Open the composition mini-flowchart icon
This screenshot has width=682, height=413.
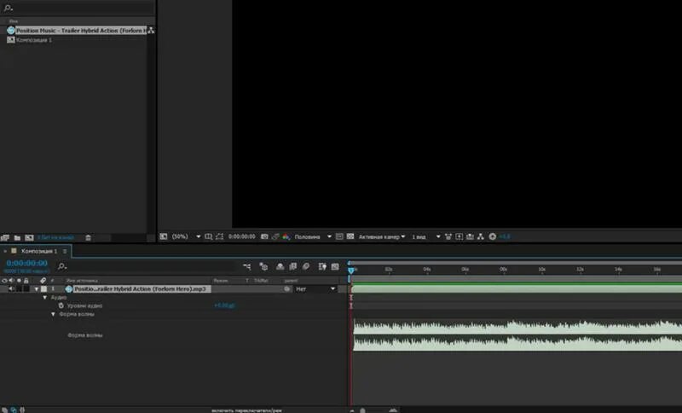247,266
